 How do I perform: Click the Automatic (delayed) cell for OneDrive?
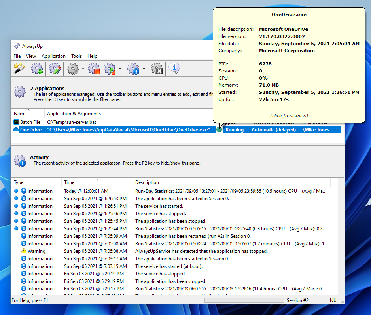pyautogui.click(x=274, y=130)
